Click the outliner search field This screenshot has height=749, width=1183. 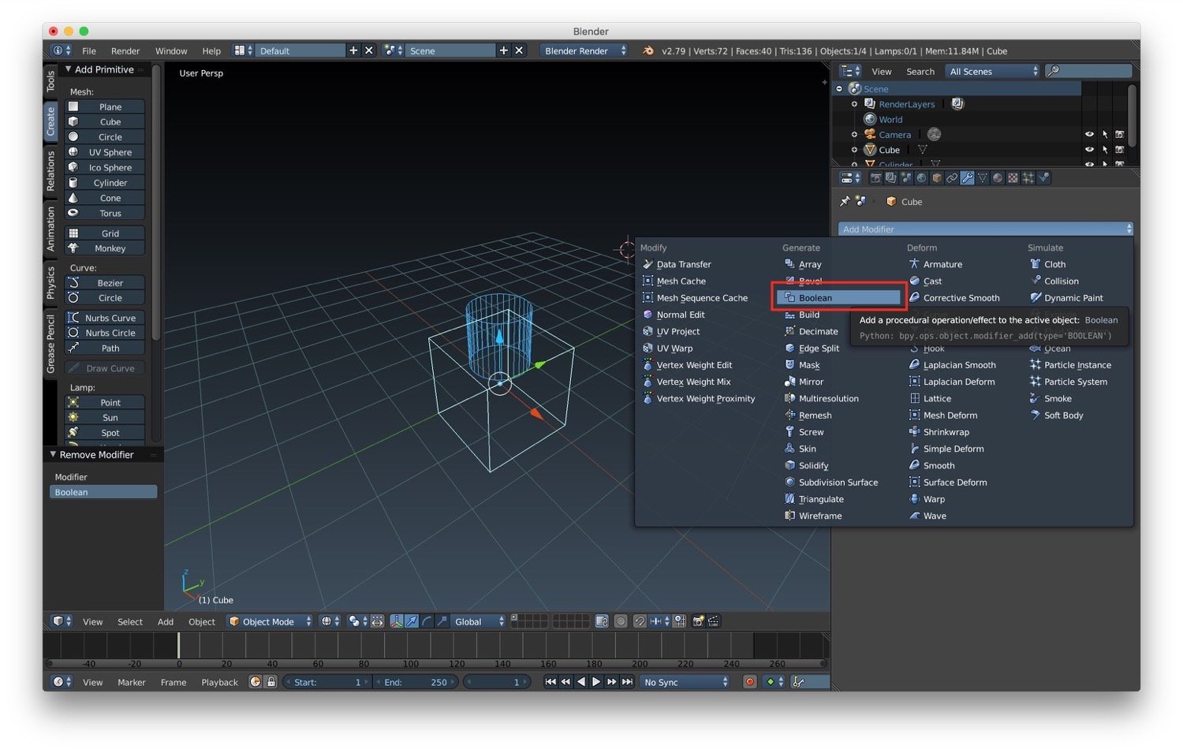(x=1089, y=71)
